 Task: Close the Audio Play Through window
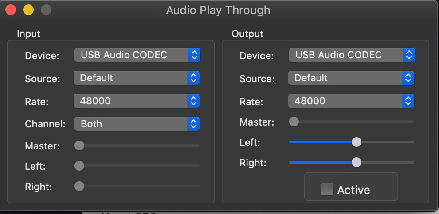[11, 9]
